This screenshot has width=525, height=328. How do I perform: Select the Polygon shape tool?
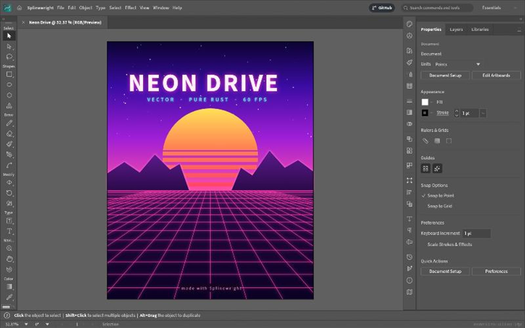9,95
